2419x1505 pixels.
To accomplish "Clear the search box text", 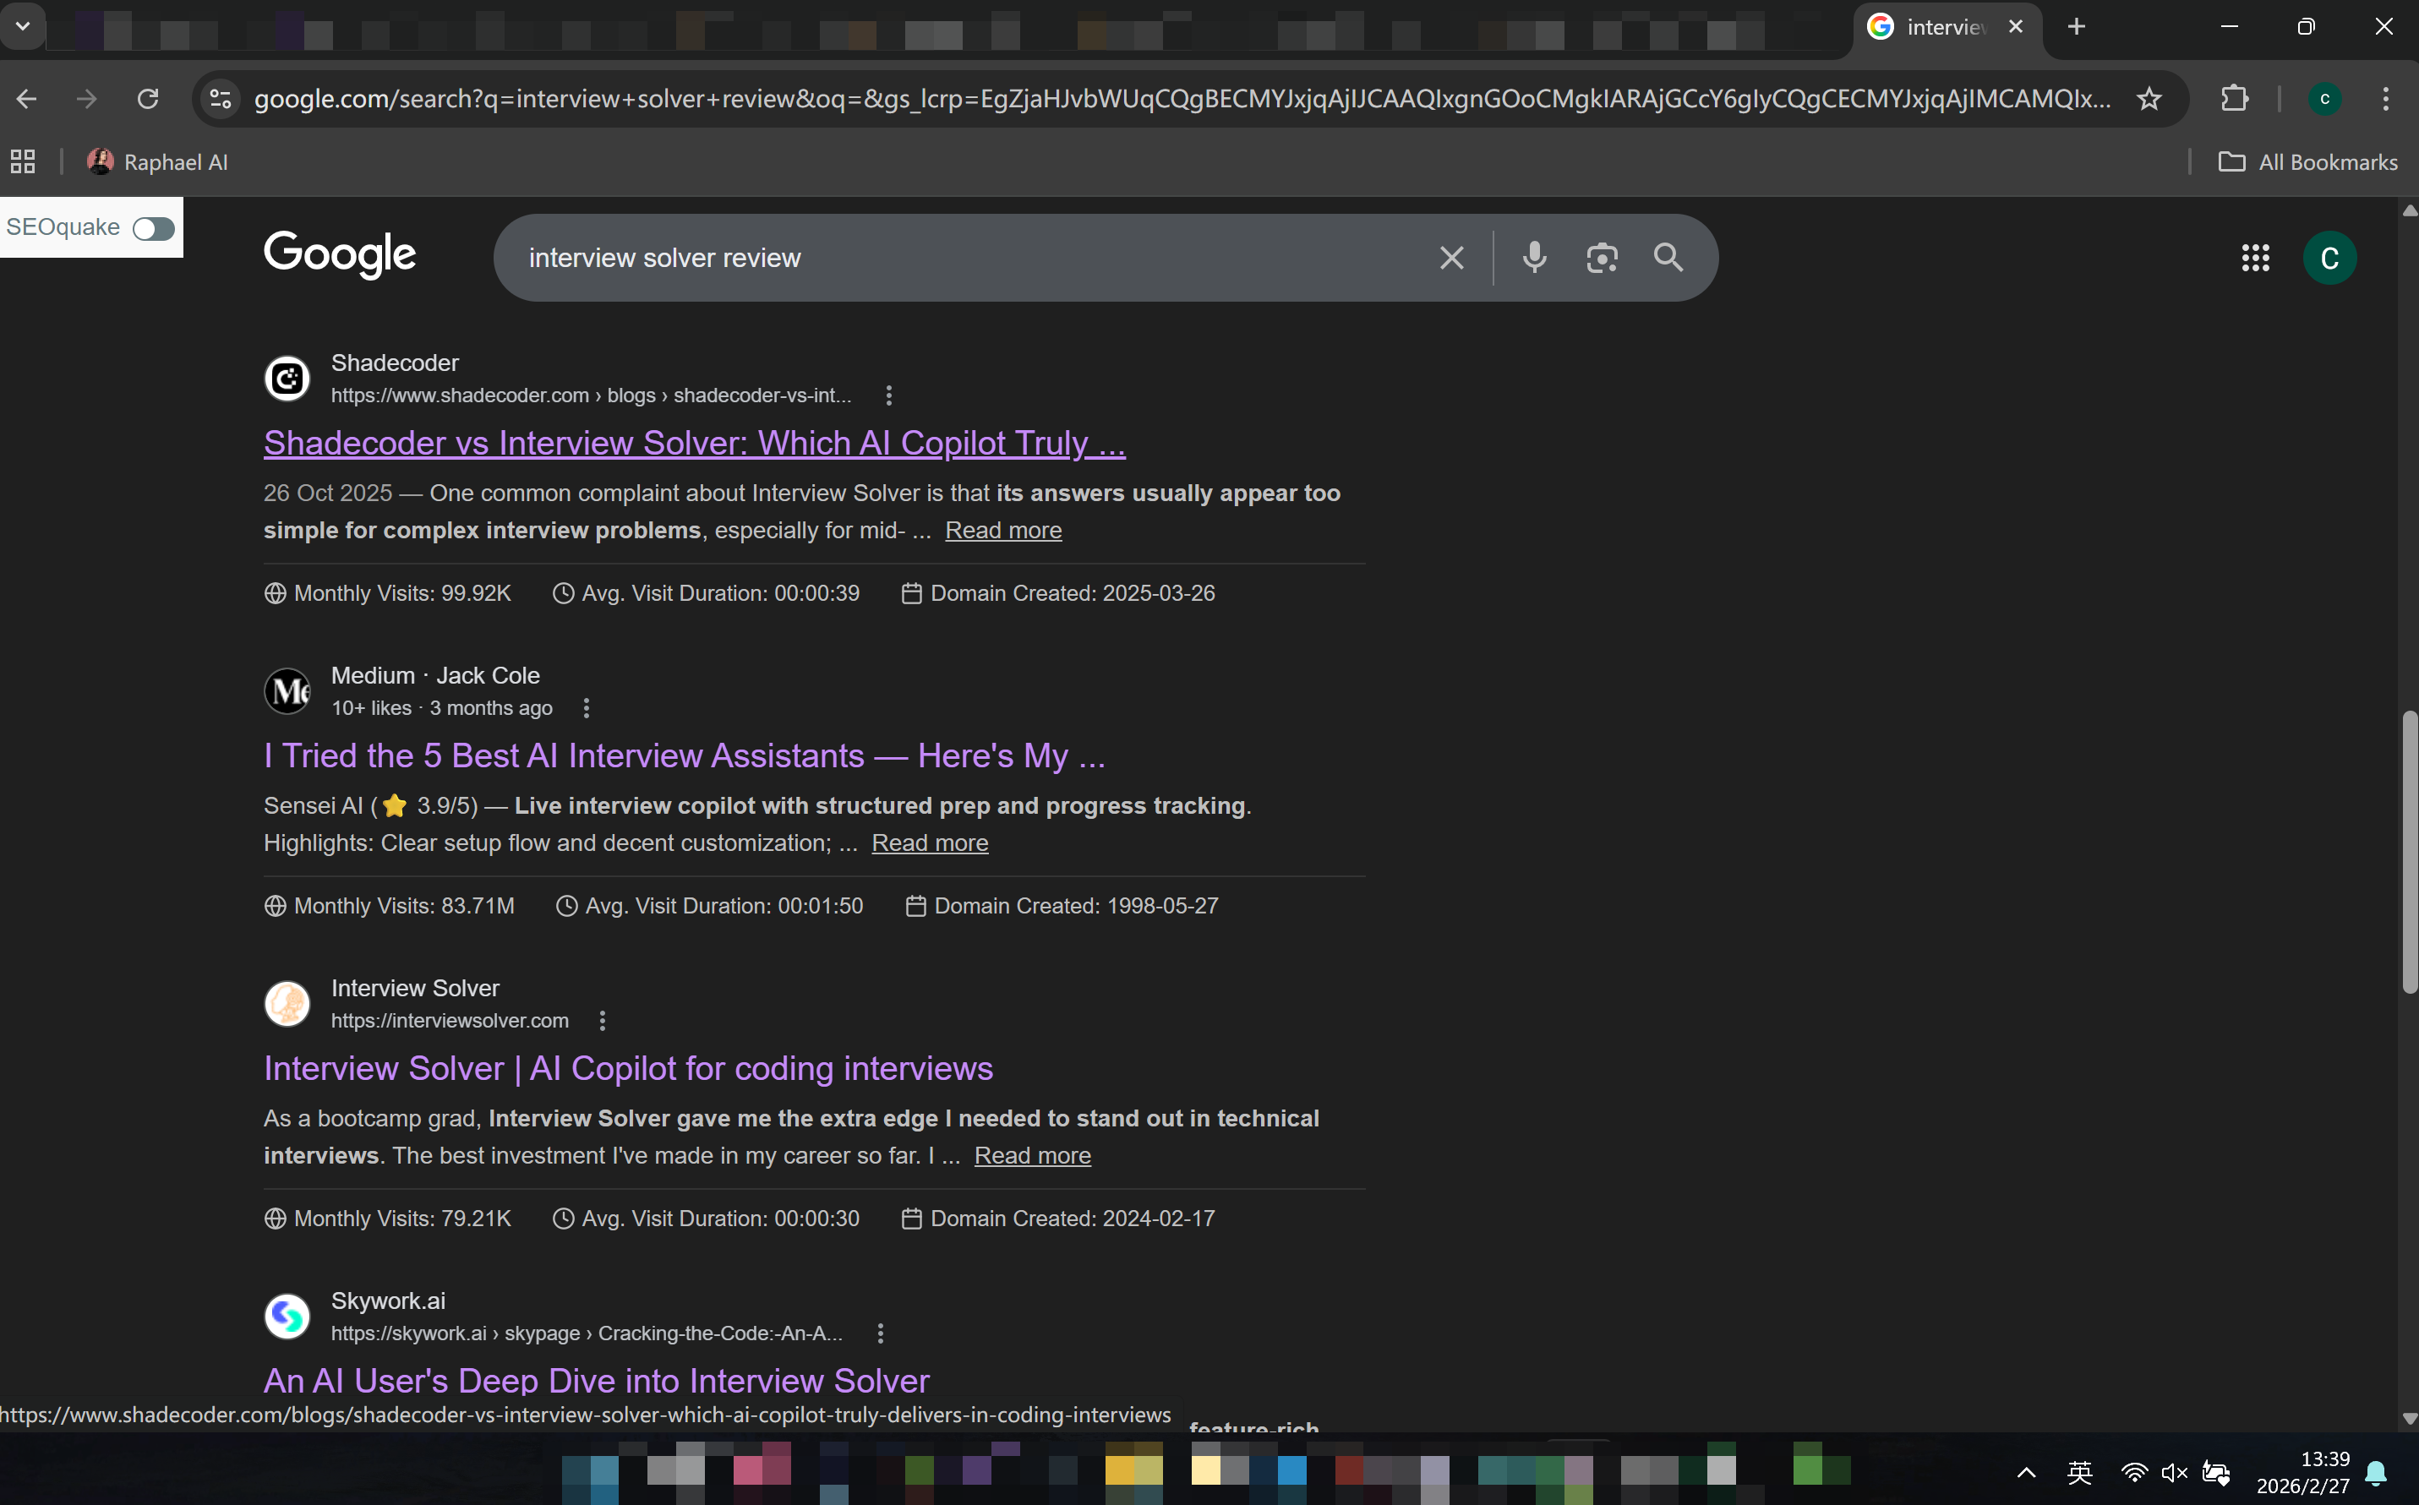I will [x=1451, y=258].
